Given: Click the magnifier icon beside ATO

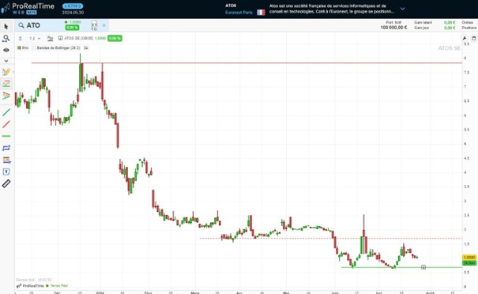Looking at the screenshot, I should click(21, 25).
